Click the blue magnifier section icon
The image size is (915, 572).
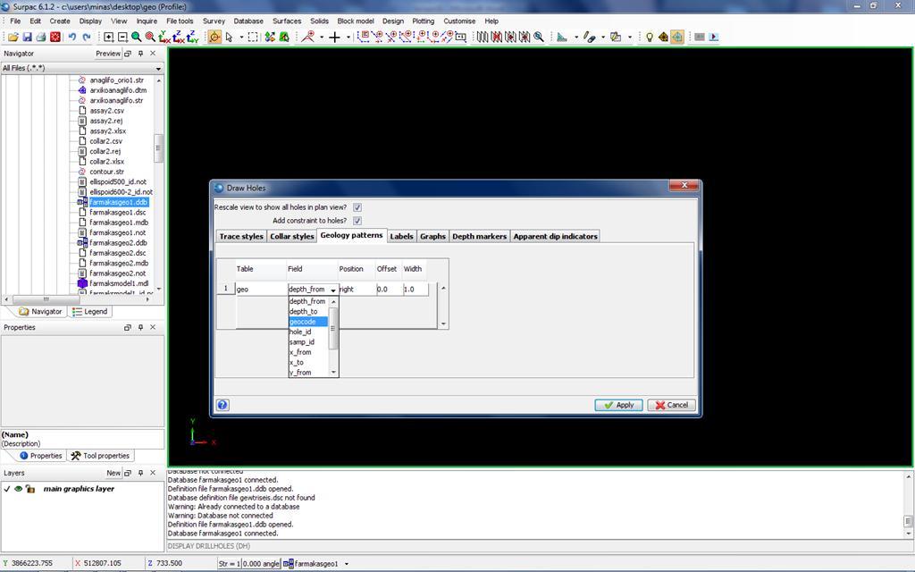(x=539, y=37)
